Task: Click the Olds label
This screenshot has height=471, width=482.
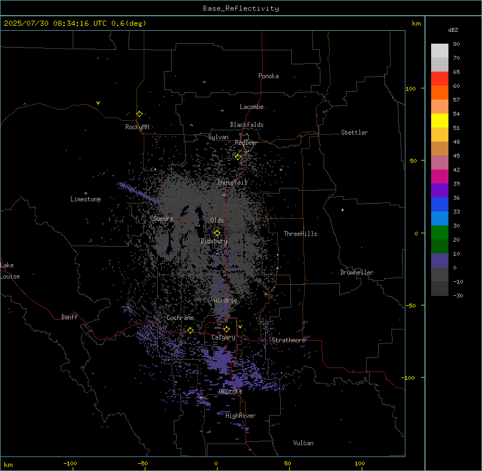Action: click(x=217, y=220)
